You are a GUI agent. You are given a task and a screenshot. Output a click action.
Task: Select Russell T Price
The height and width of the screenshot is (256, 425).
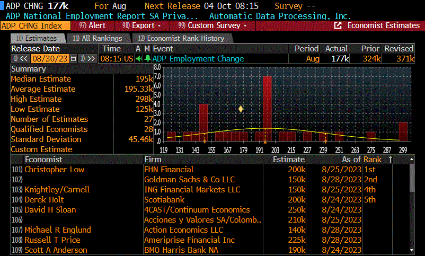(x=52, y=240)
